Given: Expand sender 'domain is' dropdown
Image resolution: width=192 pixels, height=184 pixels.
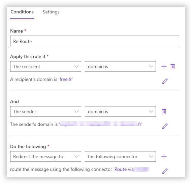Looking at the screenshot, I should pyautogui.click(x=120, y=111).
